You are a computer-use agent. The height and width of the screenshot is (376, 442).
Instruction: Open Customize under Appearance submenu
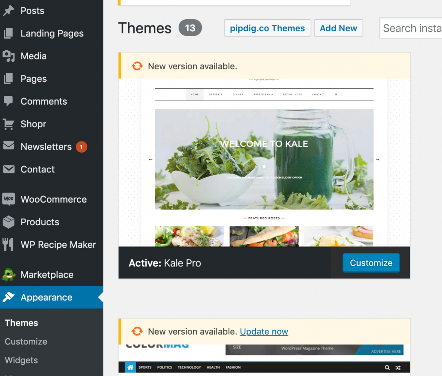point(26,341)
